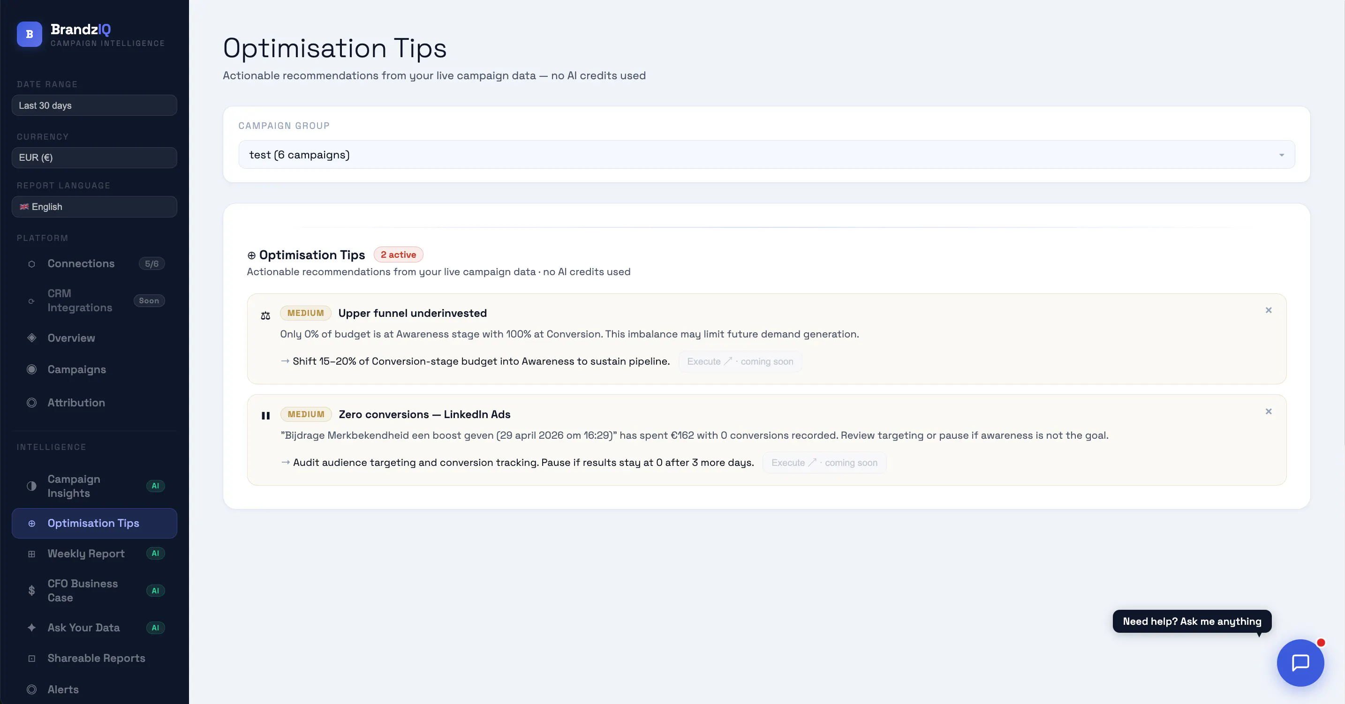
Task: Dismiss the Upper funnel underinvested tip
Action: pos(1268,310)
